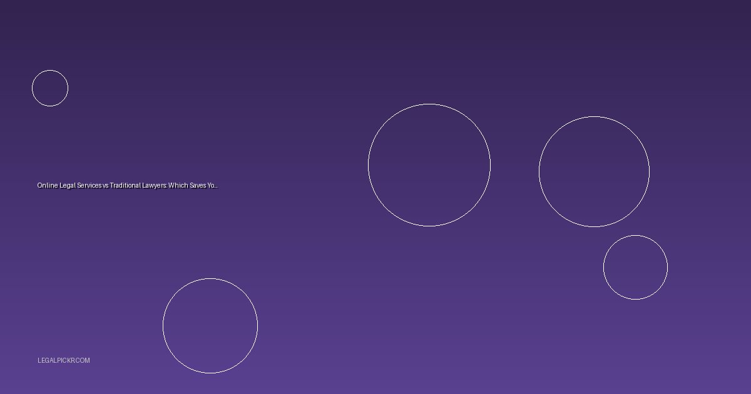Click the big circle on the right side
Viewport: 751px width, 394px height.
point(594,171)
